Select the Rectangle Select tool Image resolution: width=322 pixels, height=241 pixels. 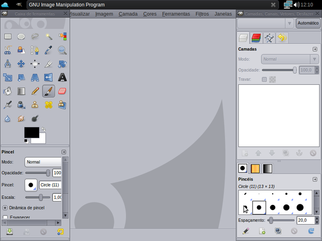(8, 37)
